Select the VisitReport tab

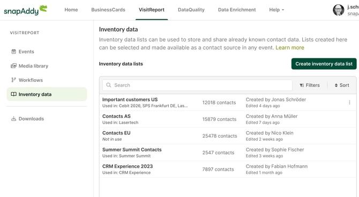point(152,10)
